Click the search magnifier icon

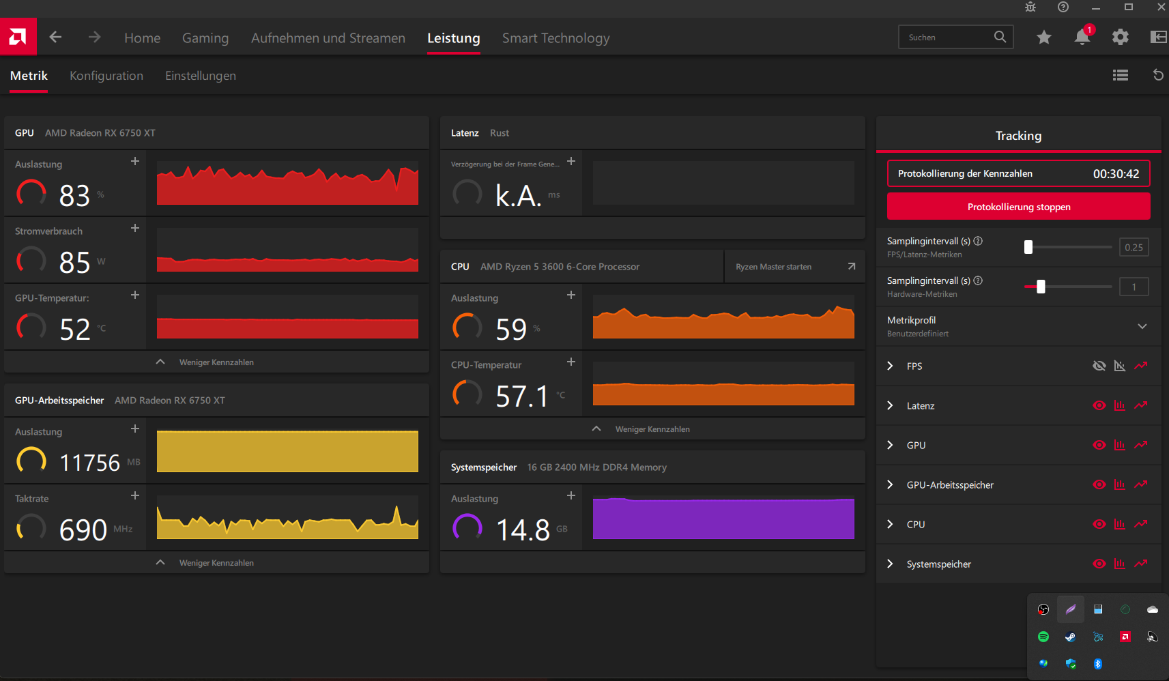[x=1000, y=37]
